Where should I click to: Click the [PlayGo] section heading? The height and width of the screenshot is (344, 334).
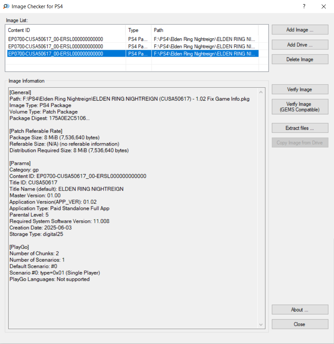[x=19, y=247]
